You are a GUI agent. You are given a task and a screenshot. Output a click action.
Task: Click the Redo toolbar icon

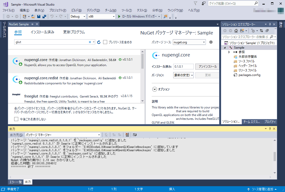pos(61,16)
